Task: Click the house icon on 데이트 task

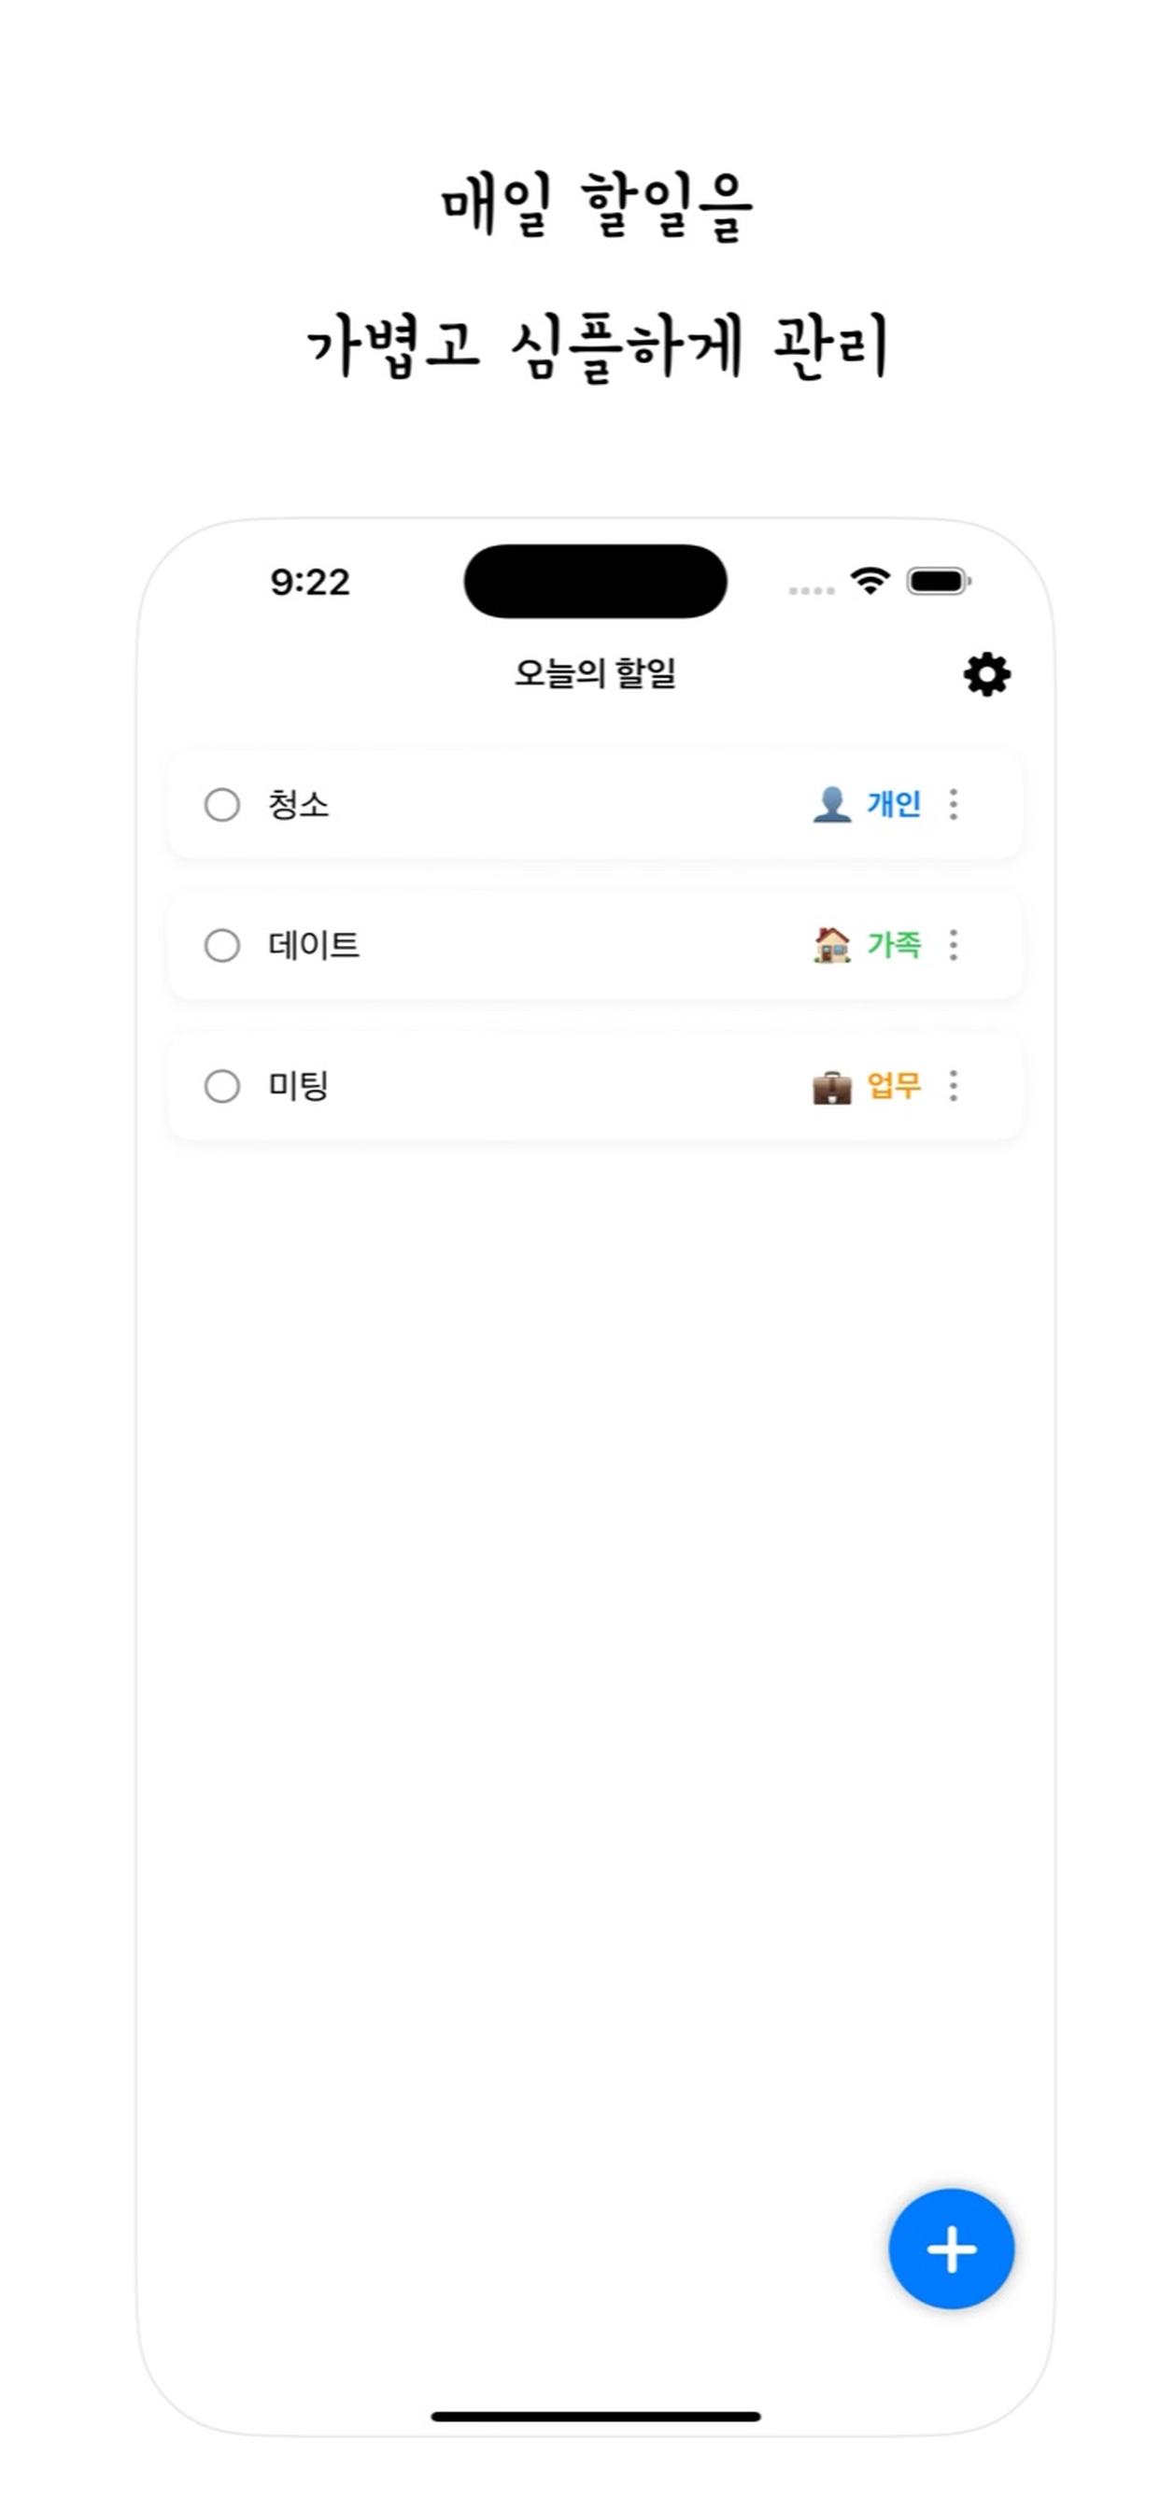Action: click(831, 945)
